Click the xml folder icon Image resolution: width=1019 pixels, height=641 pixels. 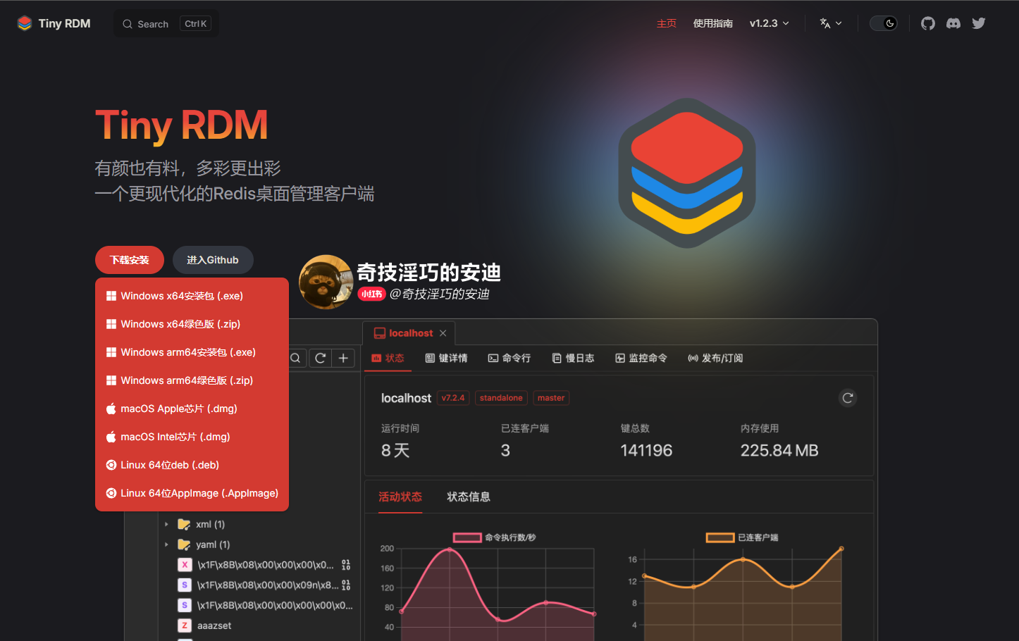coord(184,524)
